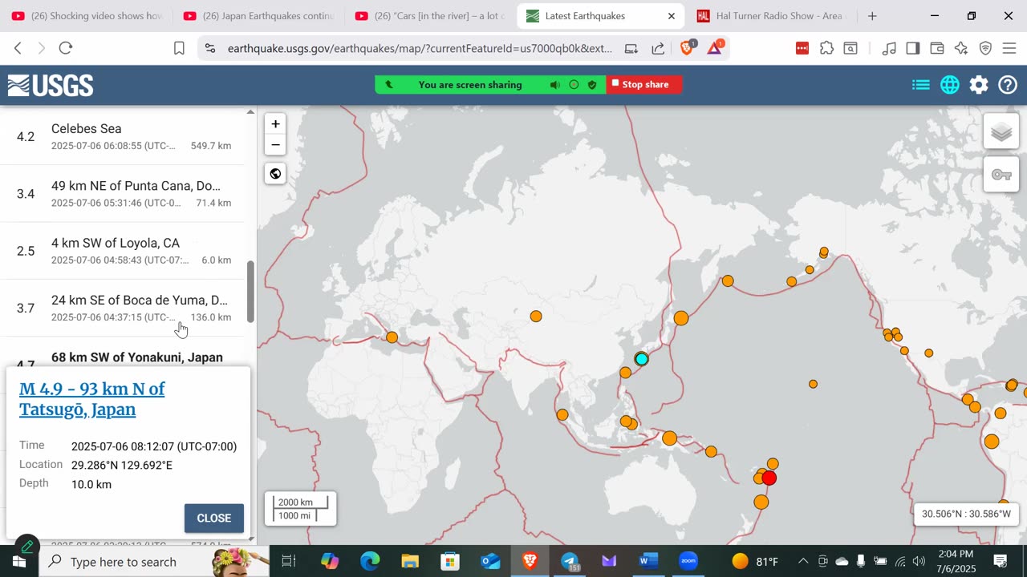Open the Windows notification center
The height and width of the screenshot is (577, 1027).
click(1001, 561)
